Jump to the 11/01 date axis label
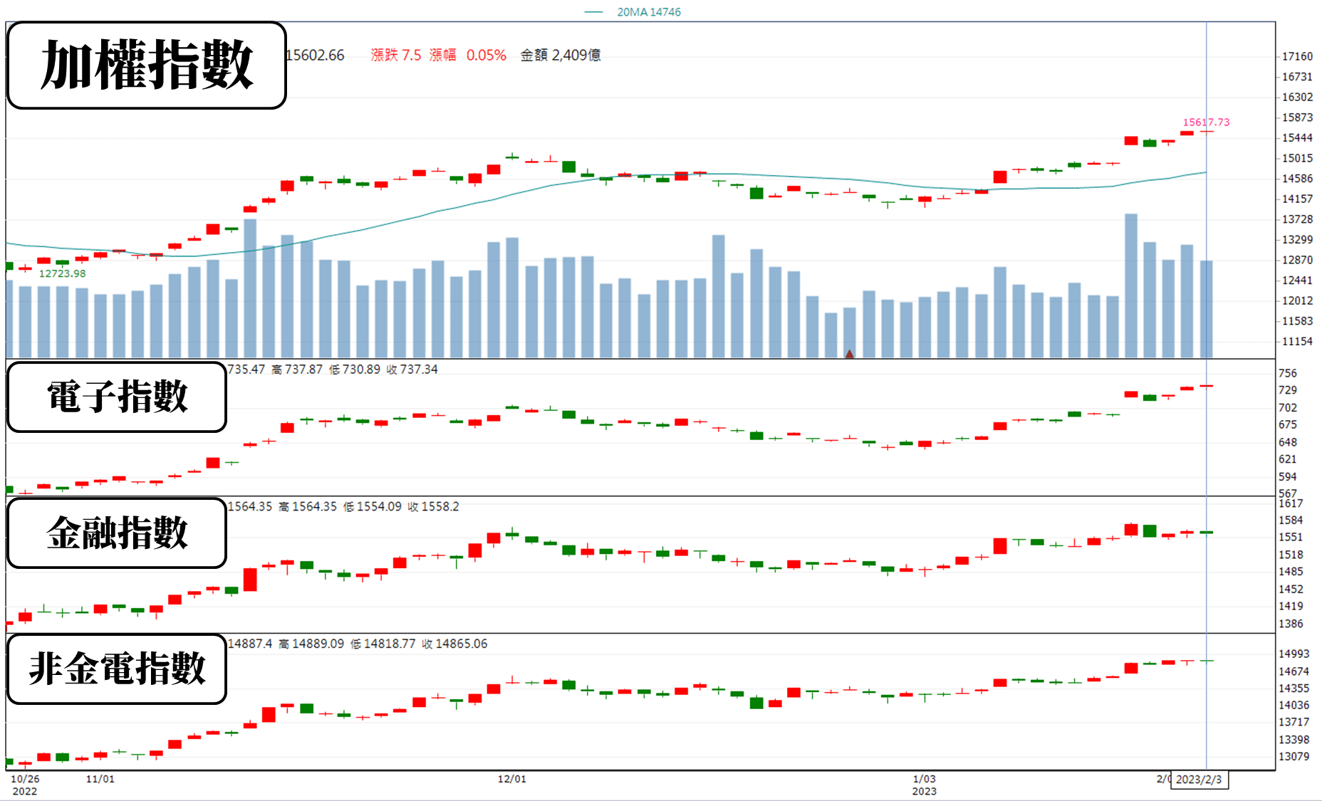The image size is (1322, 801). pos(100,779)
